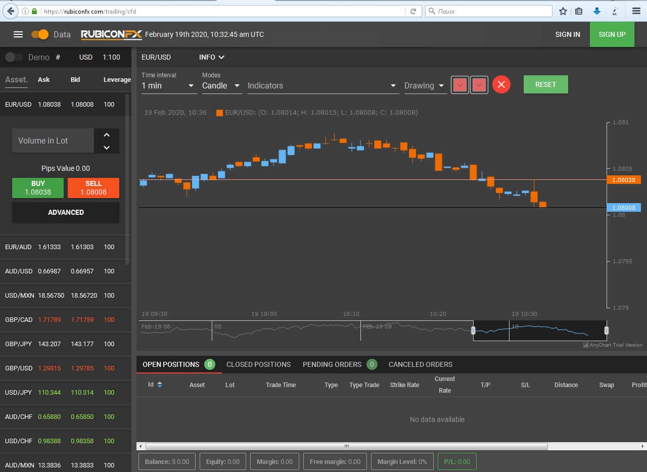This screenshot has height=472, width=647.
Task: Open the Time interval 1 min dropdown
Action: point(168,86)
